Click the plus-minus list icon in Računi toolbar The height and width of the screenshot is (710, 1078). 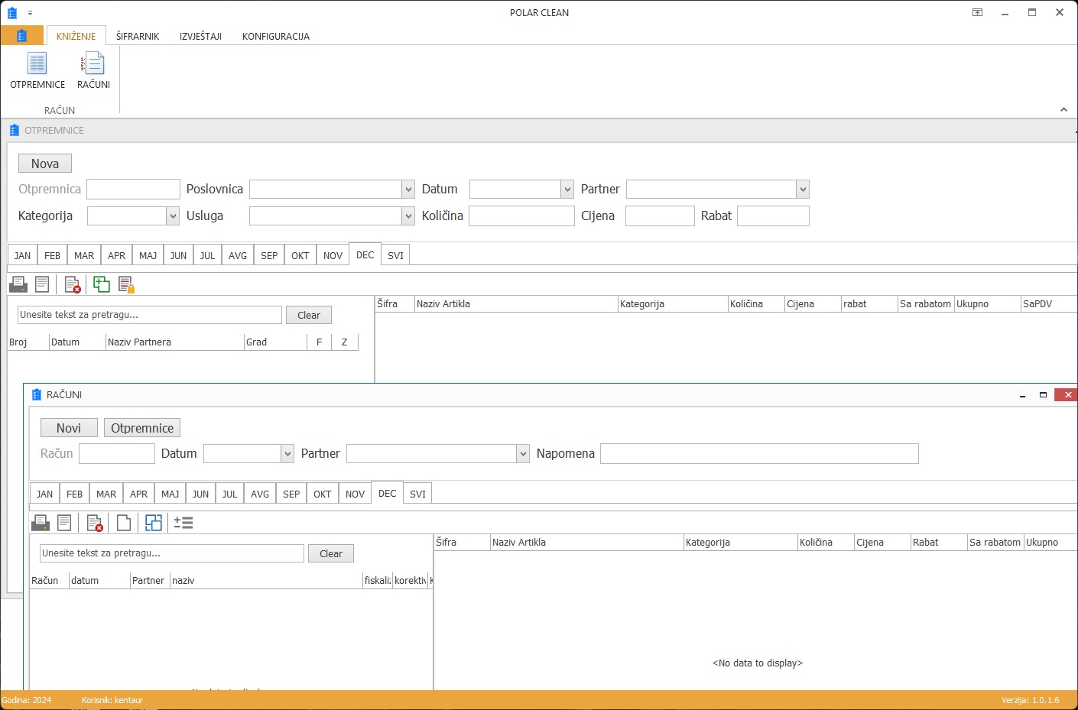[183, 523]
